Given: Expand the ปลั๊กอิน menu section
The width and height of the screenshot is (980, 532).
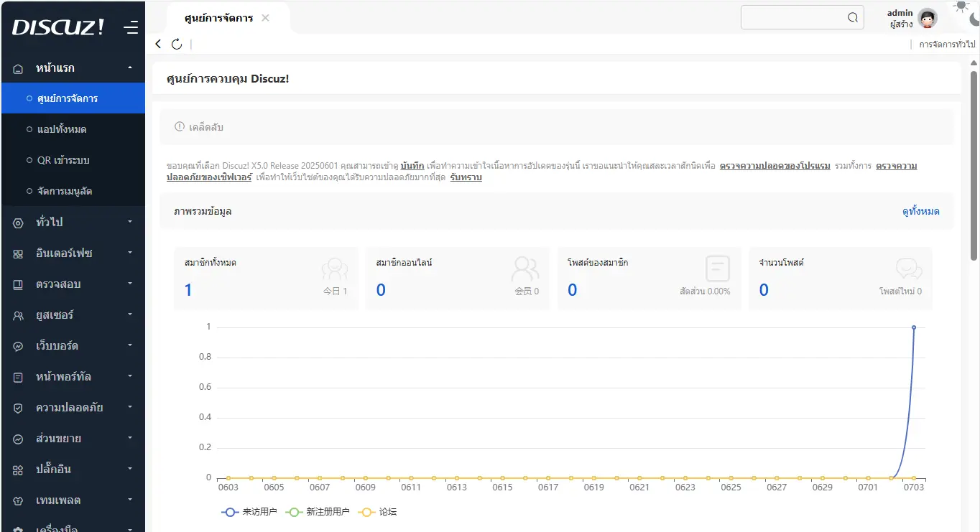Looking at the screenshot, I should (x=130, y=469).
